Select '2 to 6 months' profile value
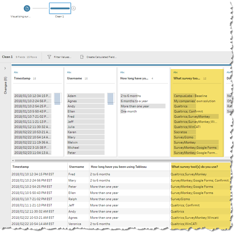 (x=131, y=96)
